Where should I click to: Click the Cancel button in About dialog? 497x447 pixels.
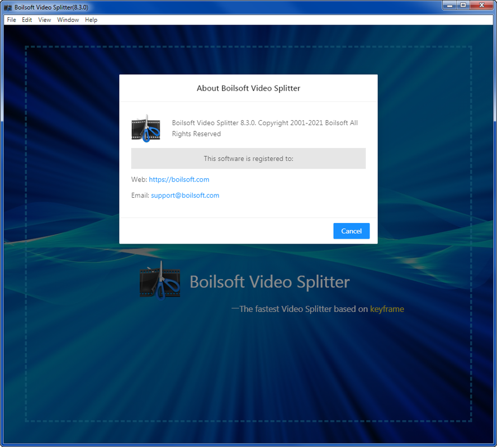click(351, 231)
